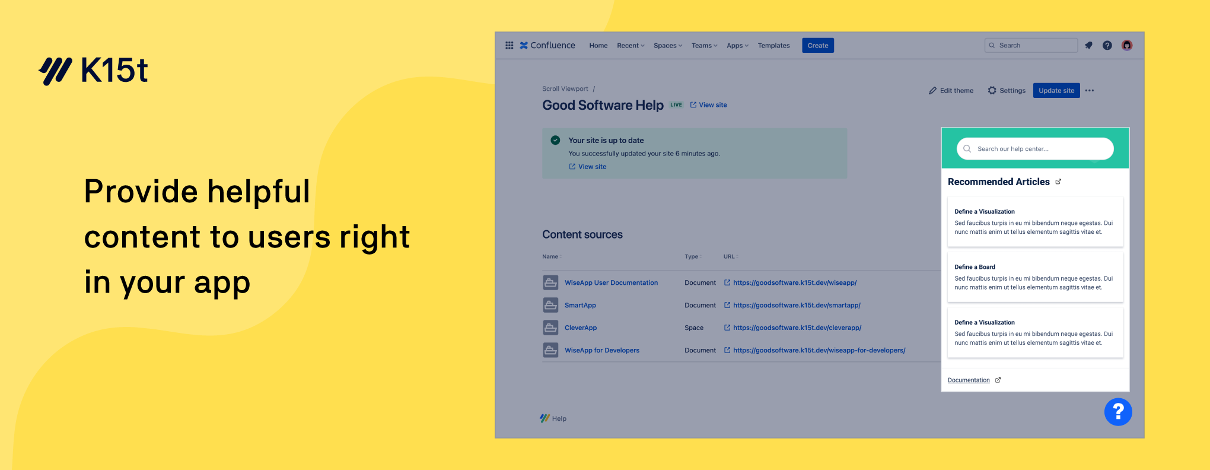
Task: Click the Recommended Articles heading
Action: point(999,182)
